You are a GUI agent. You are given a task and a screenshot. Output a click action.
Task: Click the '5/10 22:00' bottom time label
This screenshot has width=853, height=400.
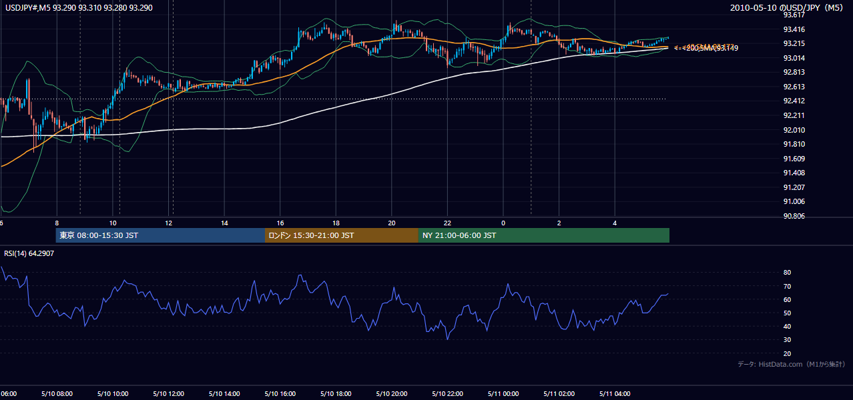[447, 393]
